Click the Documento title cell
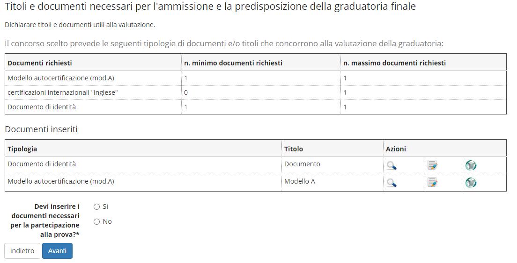This screenshot has height=263, width=517. (302, 164)
